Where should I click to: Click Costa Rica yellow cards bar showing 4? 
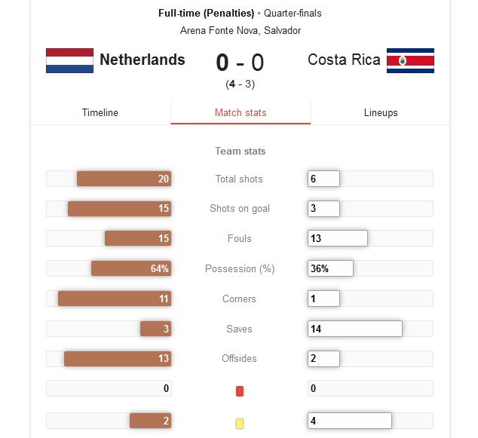tap(350, 421)
